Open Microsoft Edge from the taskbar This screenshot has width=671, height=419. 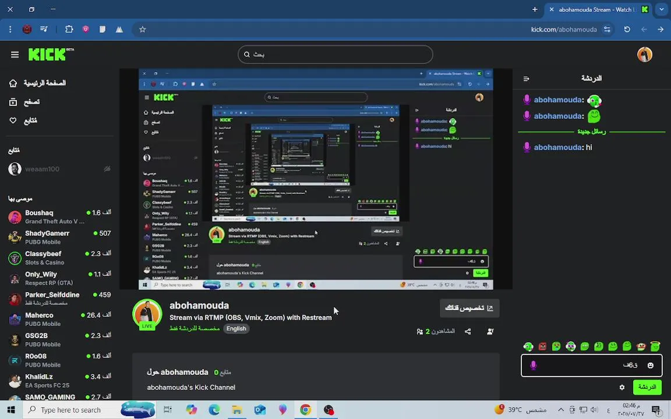pos(214,410)
